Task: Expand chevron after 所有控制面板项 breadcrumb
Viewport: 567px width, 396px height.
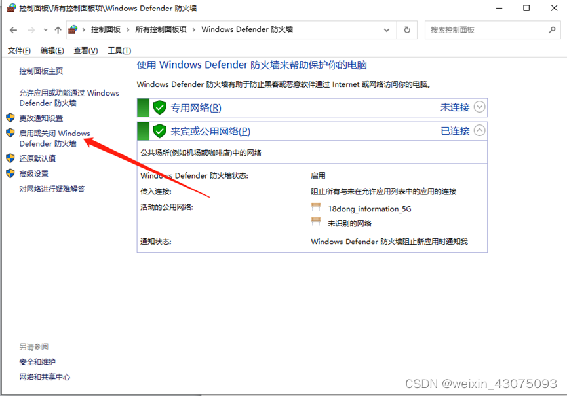Action: [x=194, y=30]
